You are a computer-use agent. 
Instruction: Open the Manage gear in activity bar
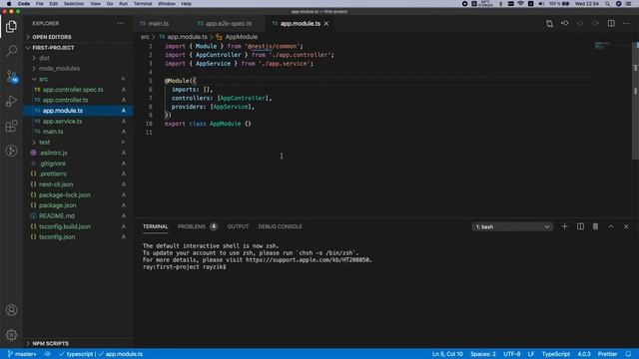[x=11, y=335]
